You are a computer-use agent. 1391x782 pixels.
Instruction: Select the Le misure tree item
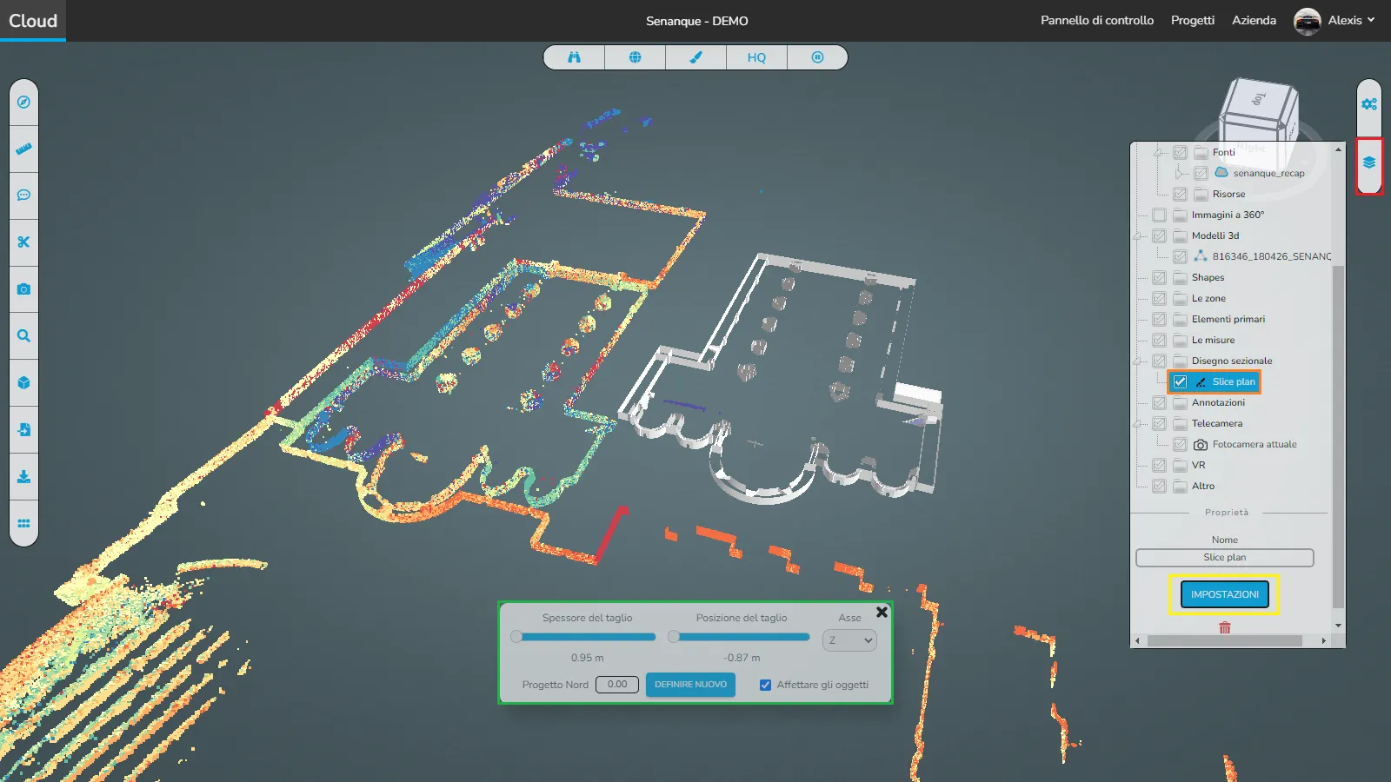coord(1213,340)
